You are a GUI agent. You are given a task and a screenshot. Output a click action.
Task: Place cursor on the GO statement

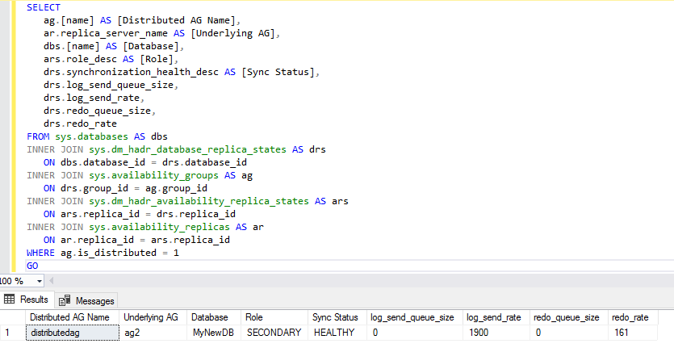pos(32,266)
